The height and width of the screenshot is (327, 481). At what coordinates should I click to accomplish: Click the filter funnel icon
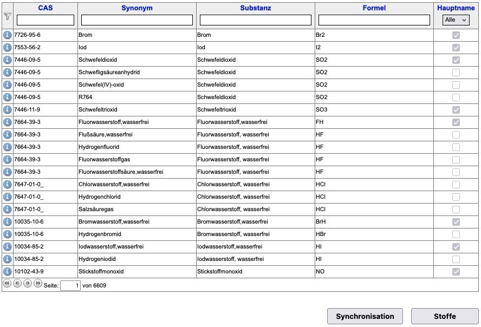click(x=8, y=16)
